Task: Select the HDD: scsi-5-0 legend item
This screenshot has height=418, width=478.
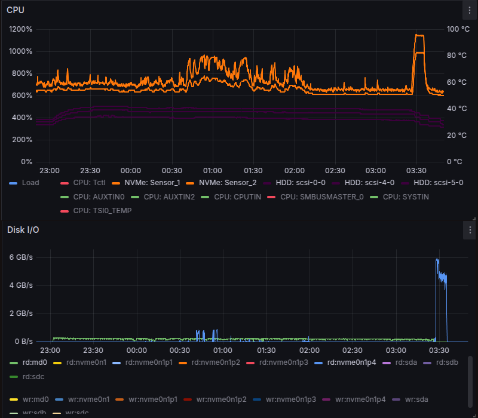Action: (438, 183)
